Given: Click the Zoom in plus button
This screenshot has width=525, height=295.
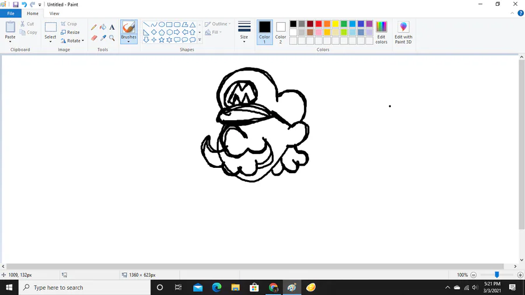Looking at the screenshot, I should 520,275.
